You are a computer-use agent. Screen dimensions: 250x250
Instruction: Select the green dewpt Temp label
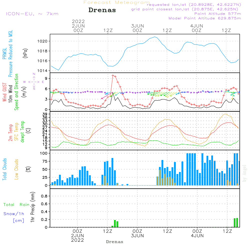pyautogui.click(x=22, y=131)
